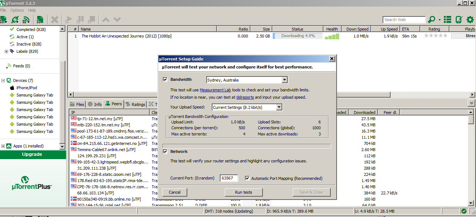Click the Downloading 4.9% progress bar

(x=298, y=36)
